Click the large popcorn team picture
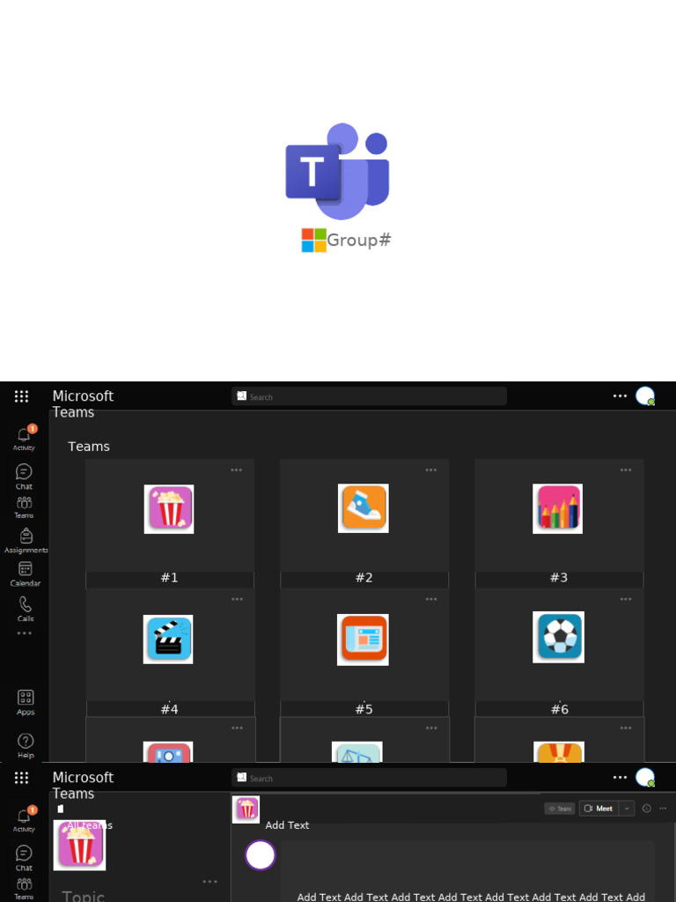 click(79, 845)
